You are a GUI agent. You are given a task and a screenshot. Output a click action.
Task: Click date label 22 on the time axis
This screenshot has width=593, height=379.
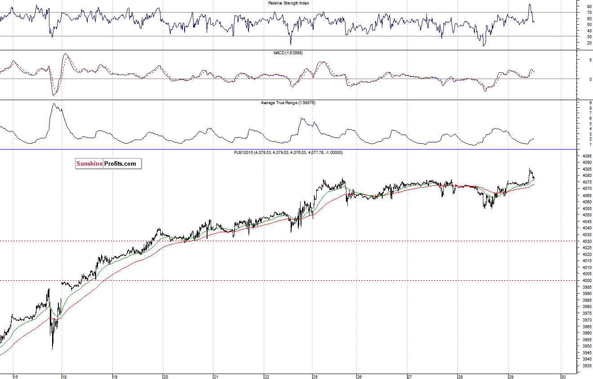267,376
